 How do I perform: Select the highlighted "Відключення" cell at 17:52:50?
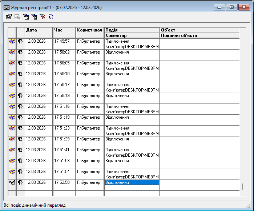click(x=132, y=182)
